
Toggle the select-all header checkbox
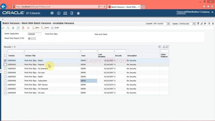[5, 55]
